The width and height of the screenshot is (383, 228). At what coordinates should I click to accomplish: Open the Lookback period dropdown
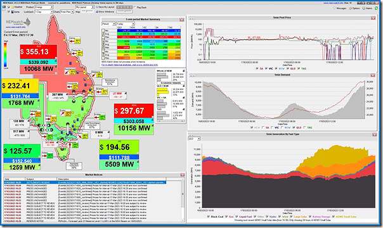44,11
